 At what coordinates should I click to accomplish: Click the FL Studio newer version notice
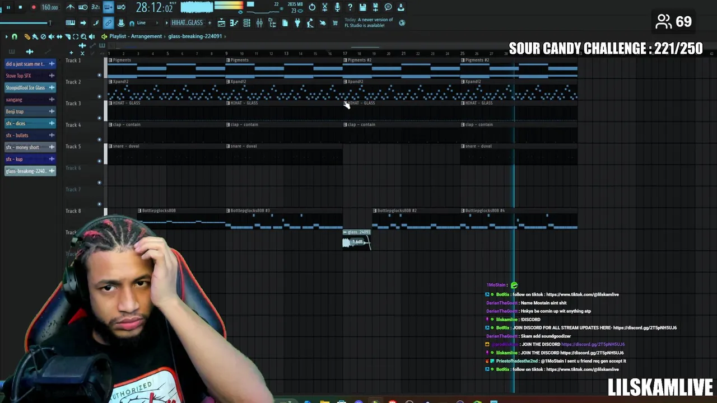point(369,22)
